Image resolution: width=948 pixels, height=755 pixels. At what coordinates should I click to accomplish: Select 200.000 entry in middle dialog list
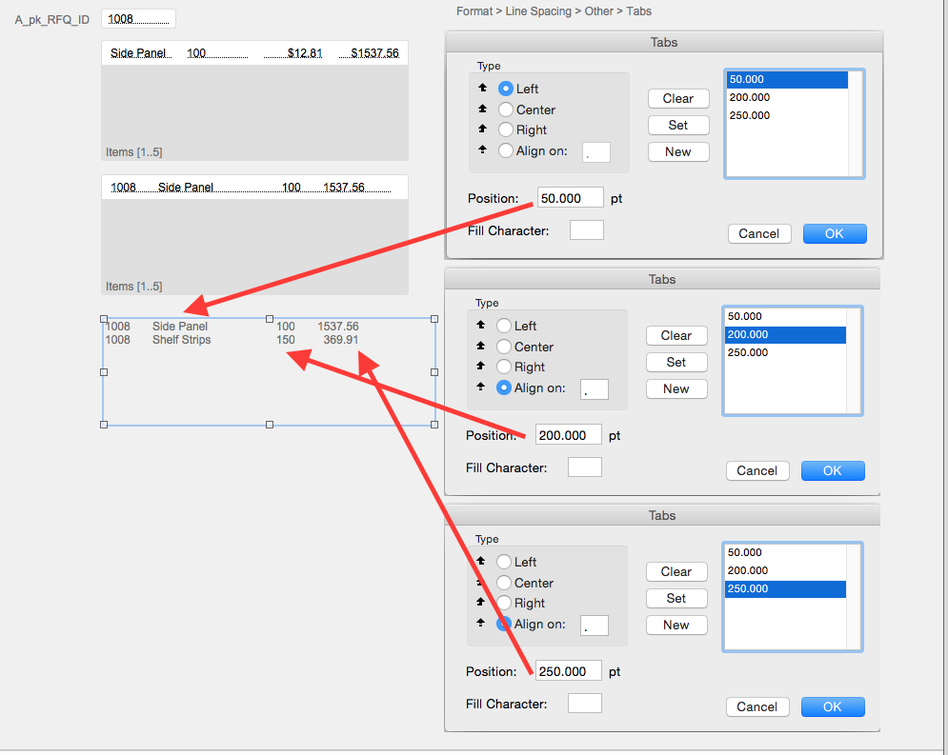pyautogui.click(x=785, y=334)
